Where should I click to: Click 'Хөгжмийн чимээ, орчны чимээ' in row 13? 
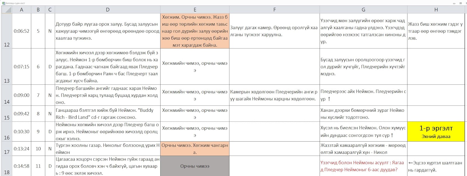tap(195, 67)
